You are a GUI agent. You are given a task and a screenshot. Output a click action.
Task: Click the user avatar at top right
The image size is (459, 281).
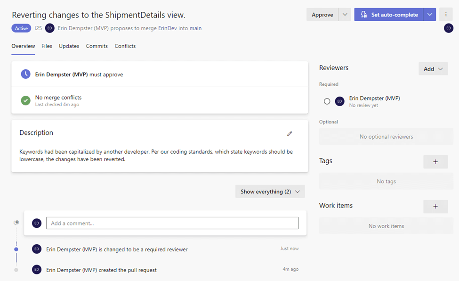(x=449, y=28)
